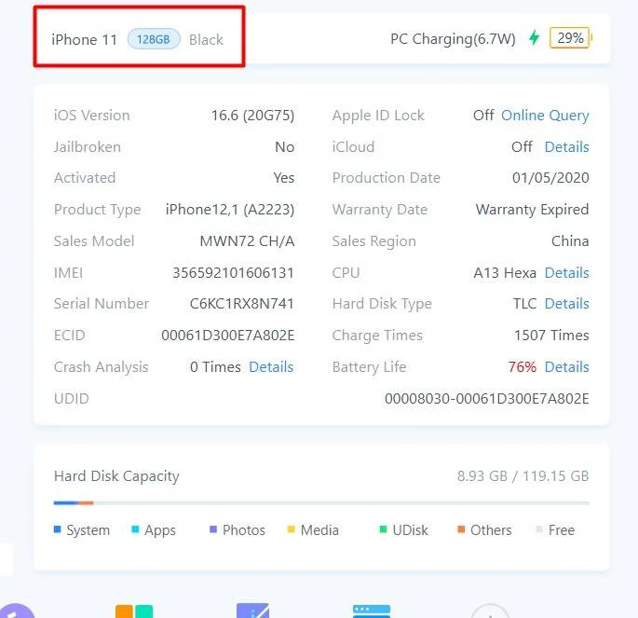Open CPU Details link
This screenshot has height=618, width=638.
[x=566, y=272]
